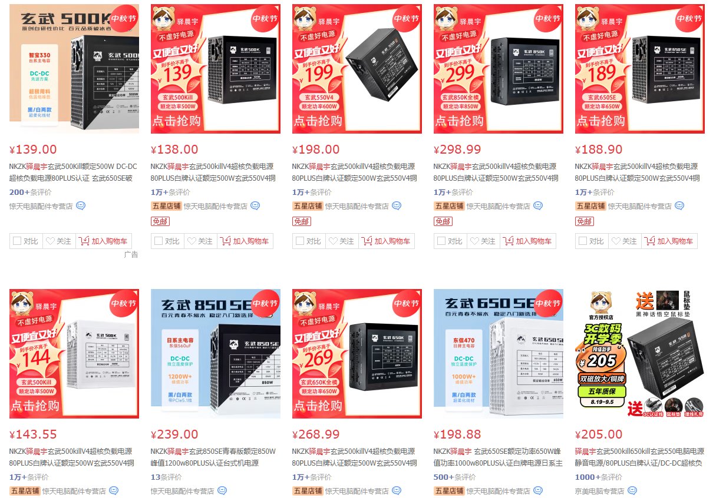Open 200+条评价 reviews link of first product

(30, 192)
